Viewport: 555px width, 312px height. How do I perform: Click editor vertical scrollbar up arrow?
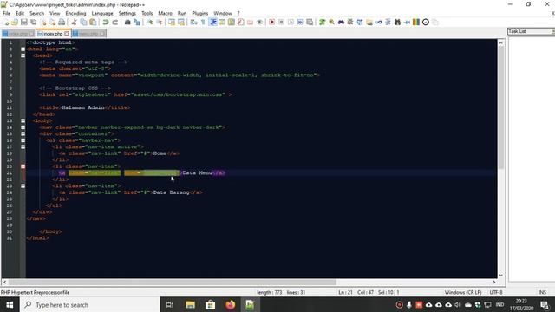click(x=501, y=42)
